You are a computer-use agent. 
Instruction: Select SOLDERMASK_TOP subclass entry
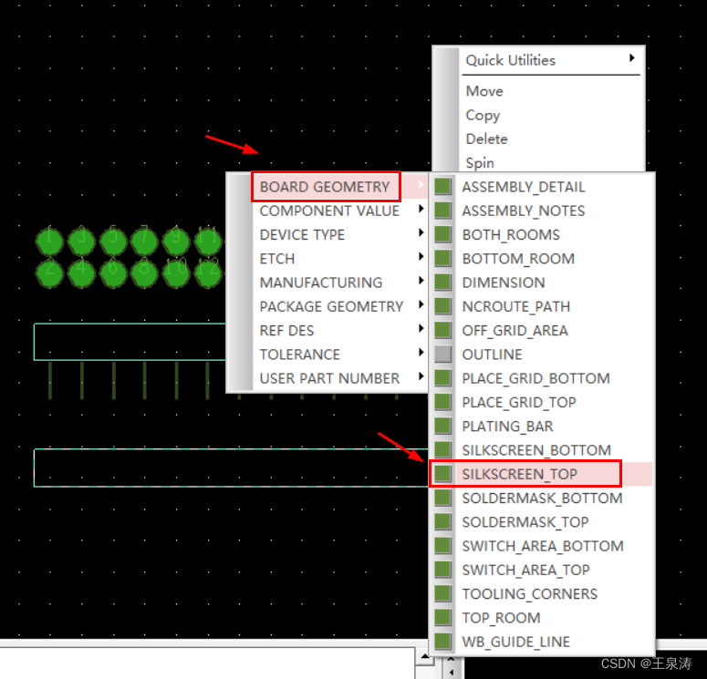525,522
